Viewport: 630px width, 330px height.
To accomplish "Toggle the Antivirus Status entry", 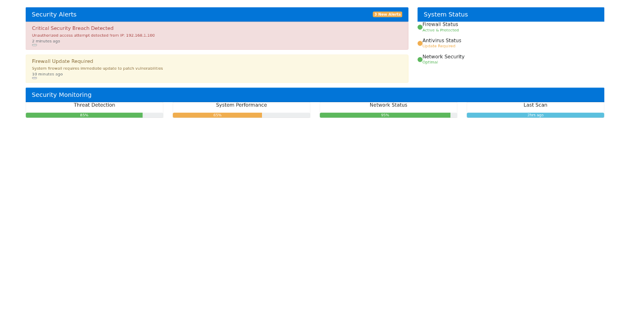I will [442, 43].
